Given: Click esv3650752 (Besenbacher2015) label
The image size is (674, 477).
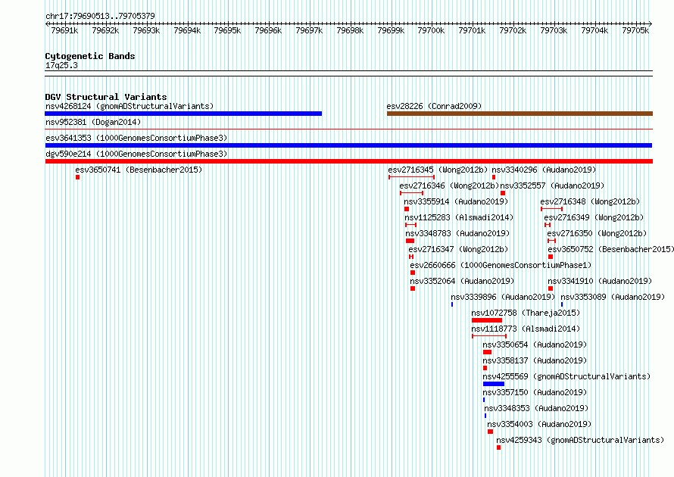Looking at the screenshot, I should click(611, 249).
